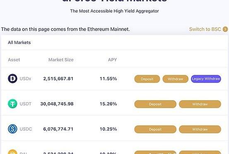Deposit into the USDx market
Viewport: 229px width, 154px height.
[x=147, y=79]
